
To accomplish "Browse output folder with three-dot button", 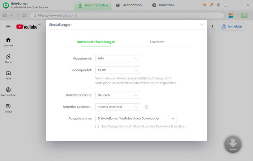I will 173,118.
